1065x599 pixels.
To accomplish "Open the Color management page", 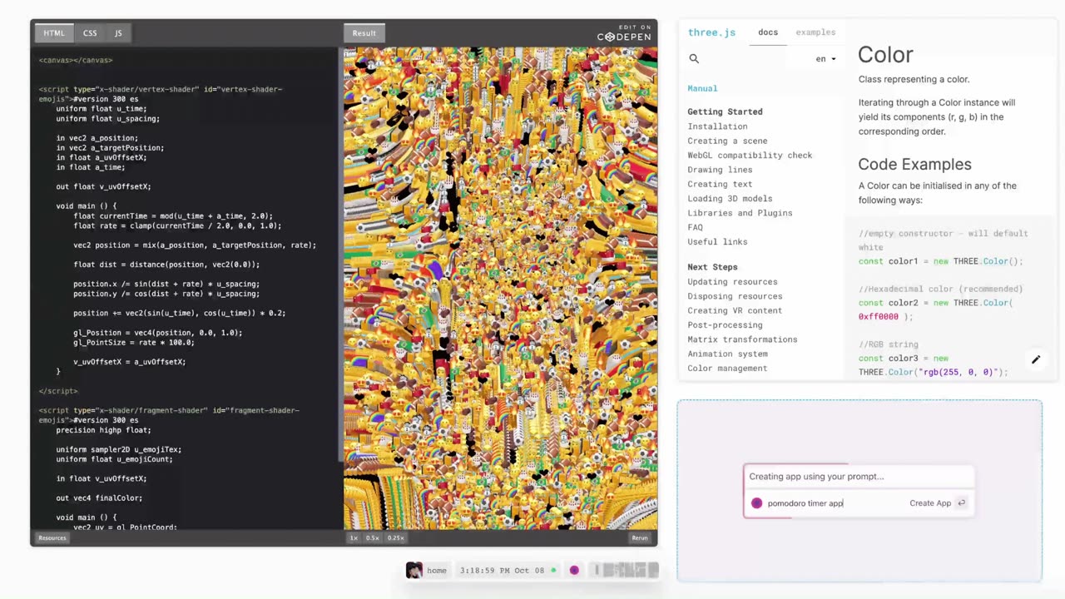I will point(727,369).
